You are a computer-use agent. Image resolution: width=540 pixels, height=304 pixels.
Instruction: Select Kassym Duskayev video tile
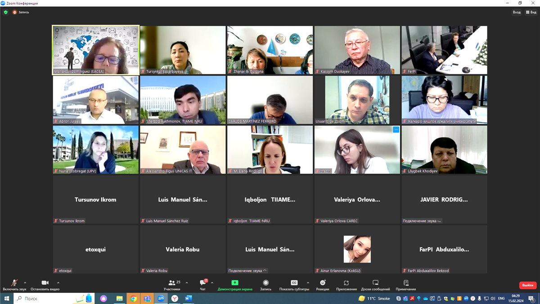(357, 50)
